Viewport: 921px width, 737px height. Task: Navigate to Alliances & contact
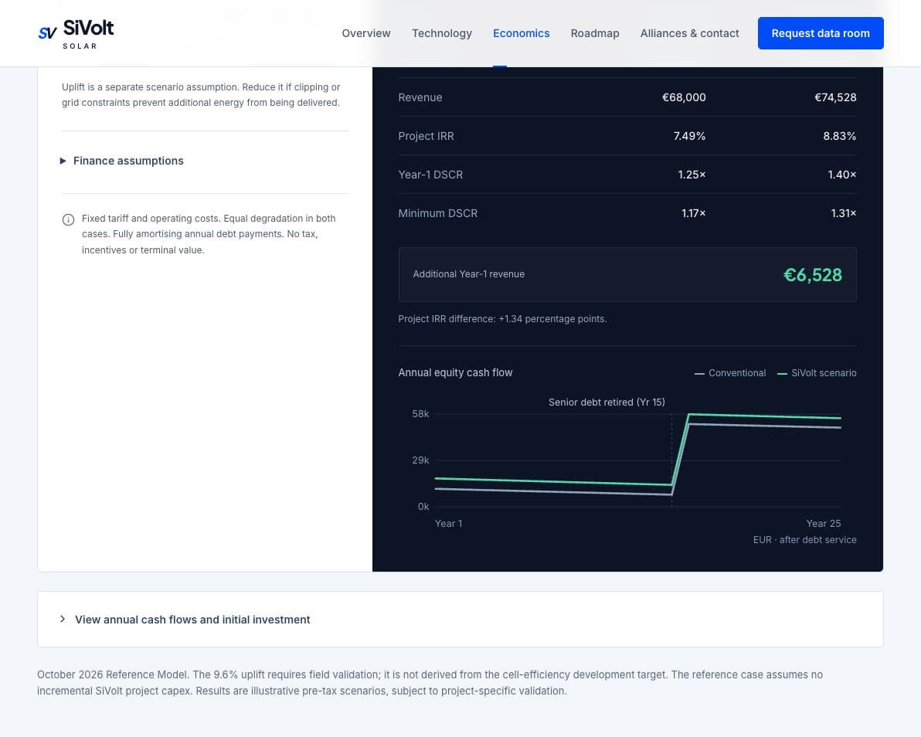[689, 33]
